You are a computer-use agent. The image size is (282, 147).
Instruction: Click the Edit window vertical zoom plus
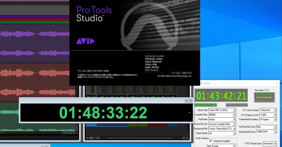[x=77, y=129]
